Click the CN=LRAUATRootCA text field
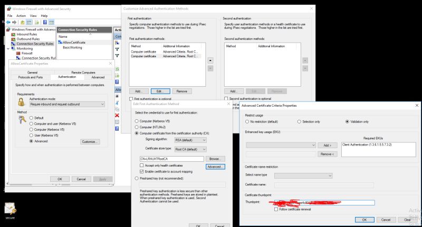Viewport: 422px width, 227px height. click(172, 159)
